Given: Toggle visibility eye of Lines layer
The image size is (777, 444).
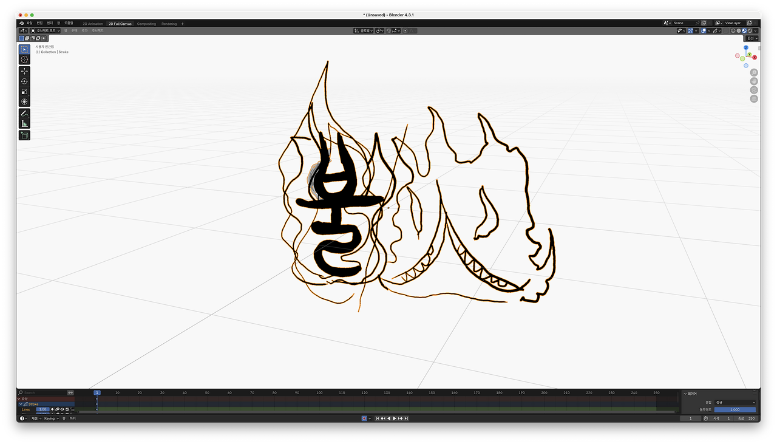Looking at the screenshot, I should click(x=62, y=409).
